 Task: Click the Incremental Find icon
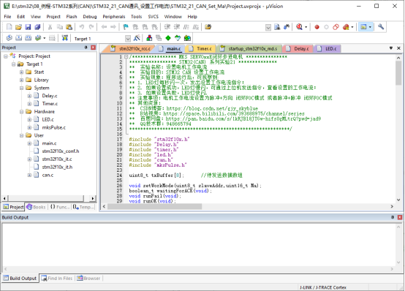[x=287, y=27]
